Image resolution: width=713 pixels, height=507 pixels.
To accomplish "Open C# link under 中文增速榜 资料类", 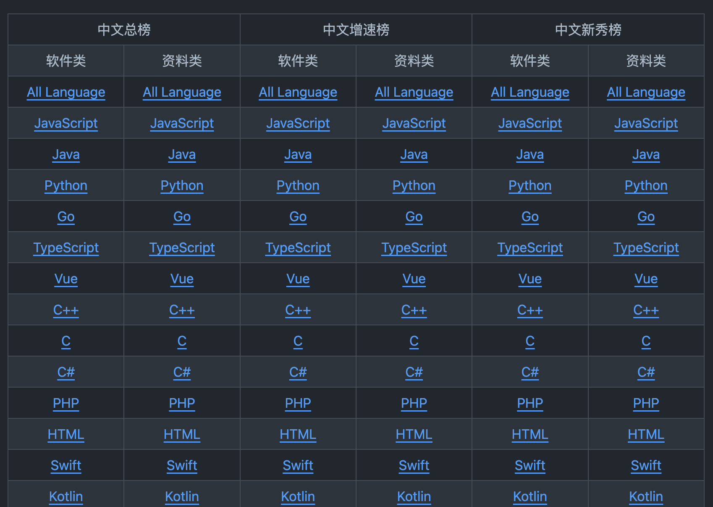I will (x=414, y=372).
